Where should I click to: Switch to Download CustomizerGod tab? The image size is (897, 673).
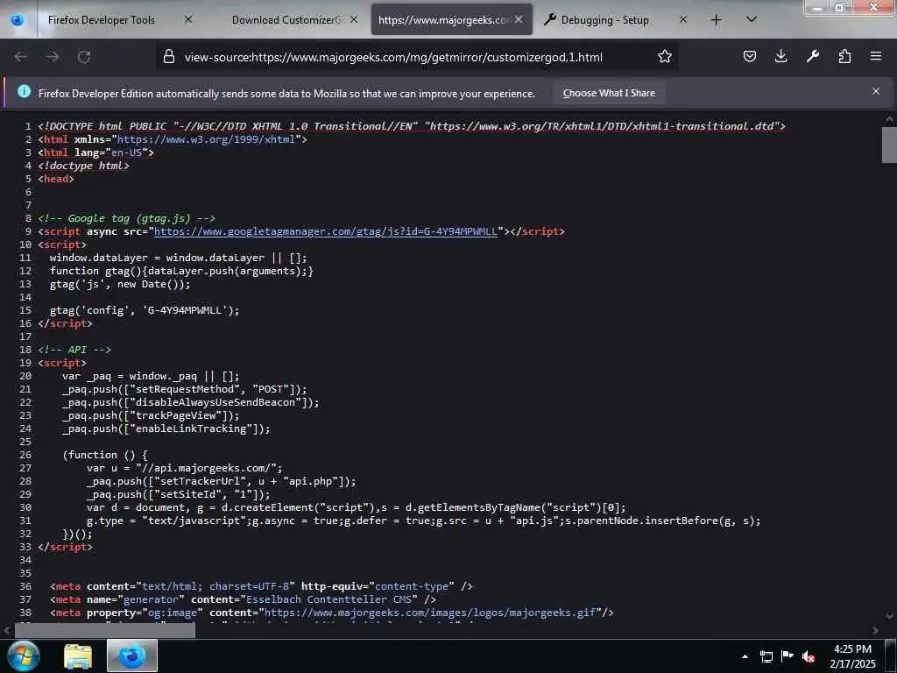tap(286, 20)
